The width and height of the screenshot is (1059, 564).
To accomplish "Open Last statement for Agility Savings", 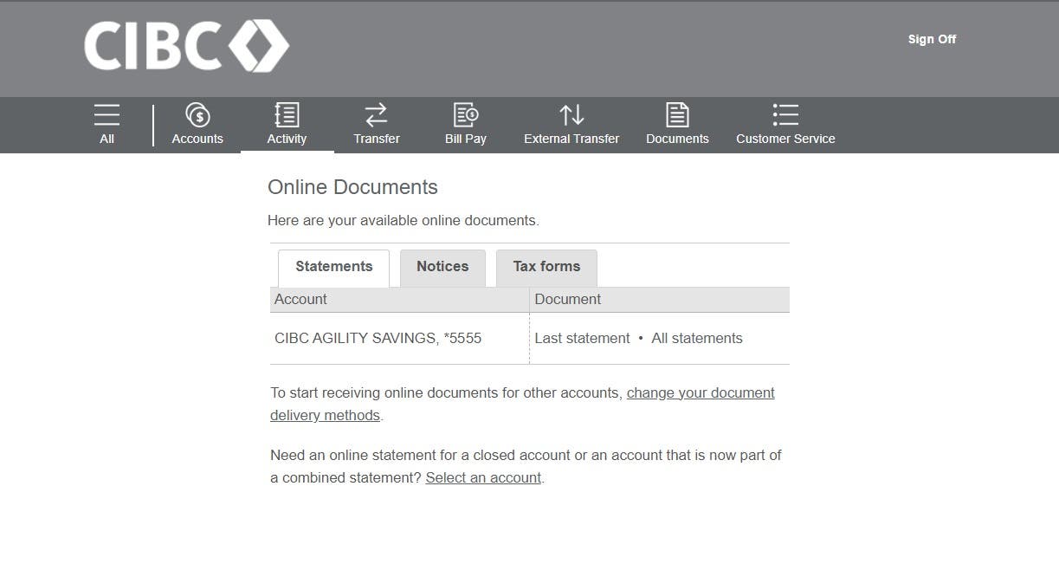I will tap(582, 339).
